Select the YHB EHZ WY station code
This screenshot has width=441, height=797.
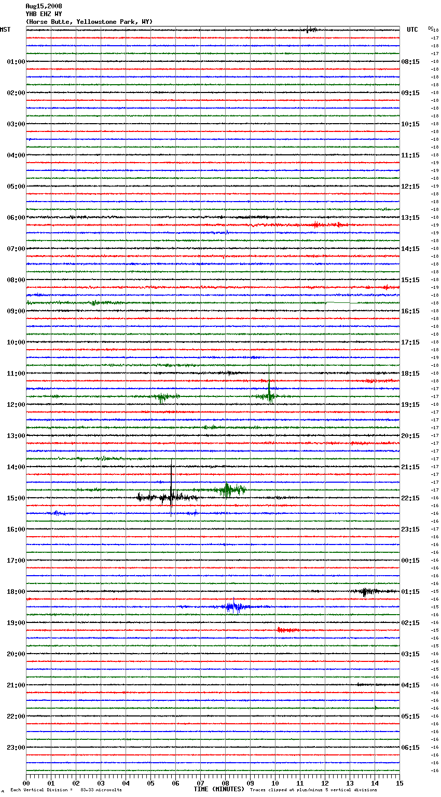point(44,14)
